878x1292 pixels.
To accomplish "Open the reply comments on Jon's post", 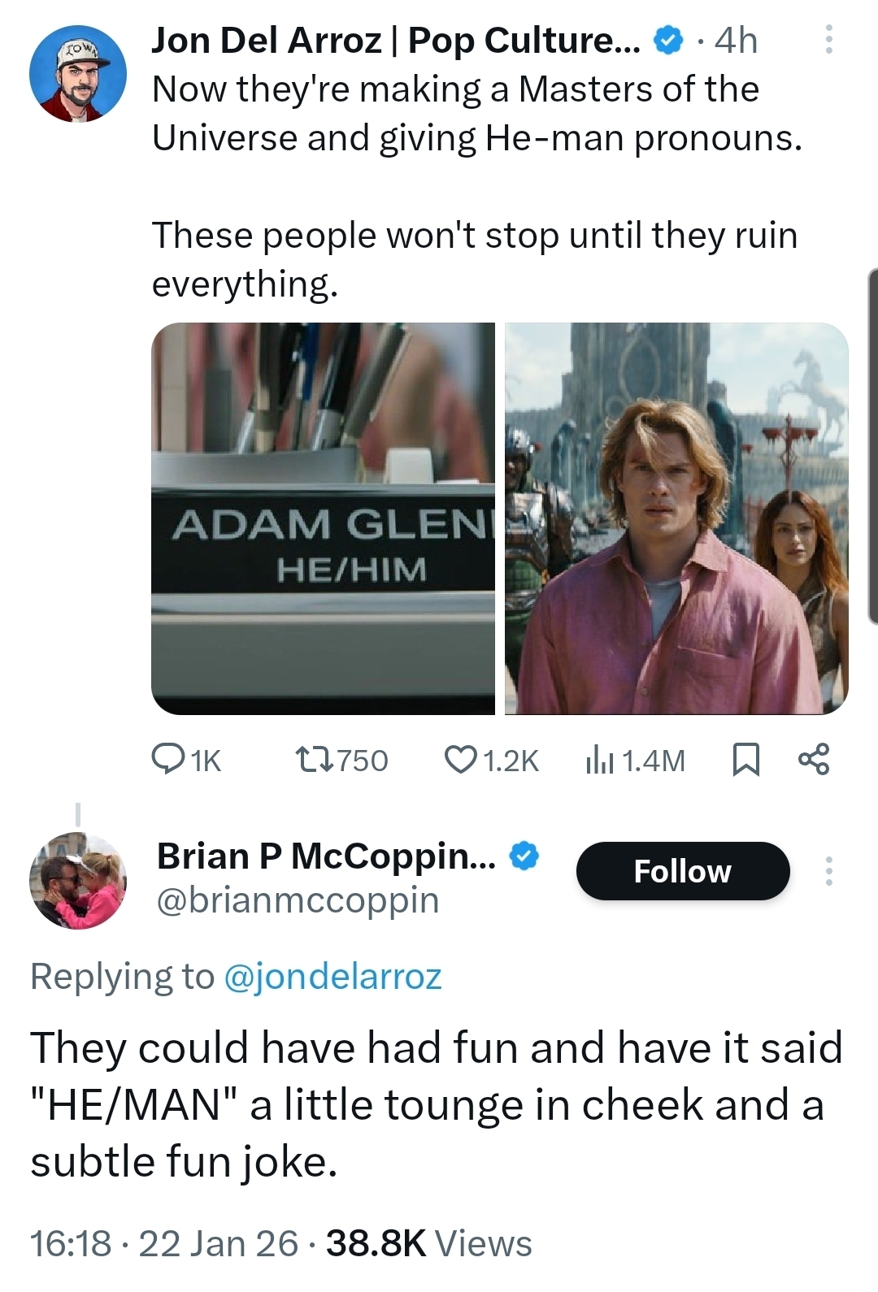I will click(186, 760).
